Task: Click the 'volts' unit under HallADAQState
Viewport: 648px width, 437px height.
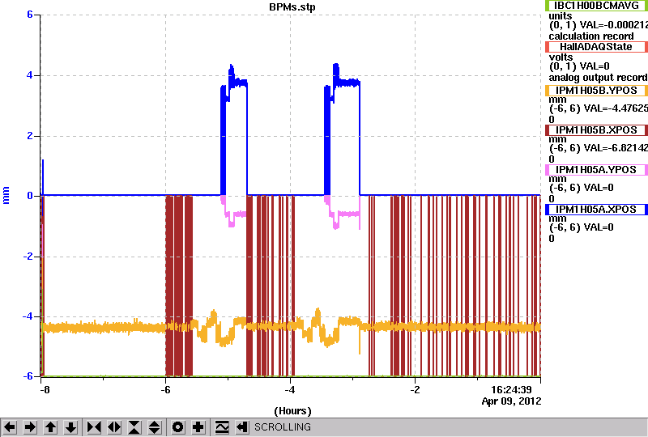Action: (561, 57)
